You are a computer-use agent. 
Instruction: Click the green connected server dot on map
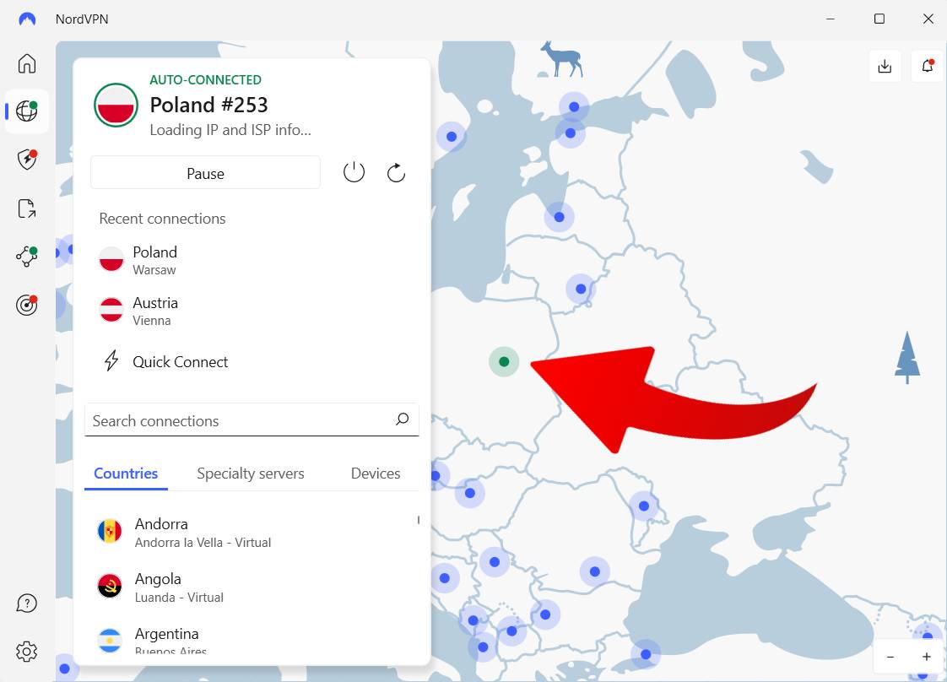pyautogui.click(x=504, y=362)
